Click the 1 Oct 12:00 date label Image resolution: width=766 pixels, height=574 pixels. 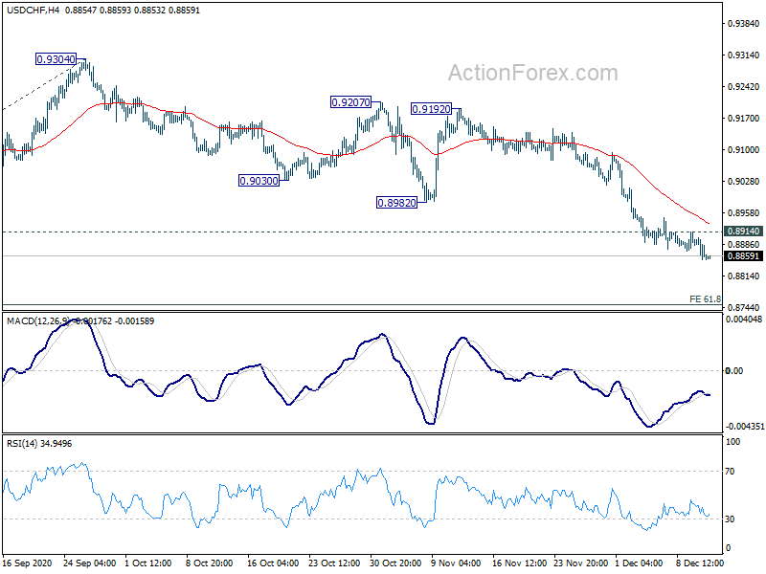[148, 563]
